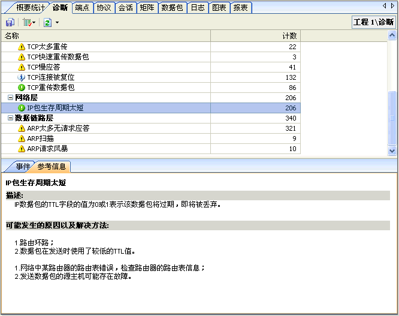Switch to the 会话 tab
The height and width of the screenshot is (316, 399).
tap(125, 8)
